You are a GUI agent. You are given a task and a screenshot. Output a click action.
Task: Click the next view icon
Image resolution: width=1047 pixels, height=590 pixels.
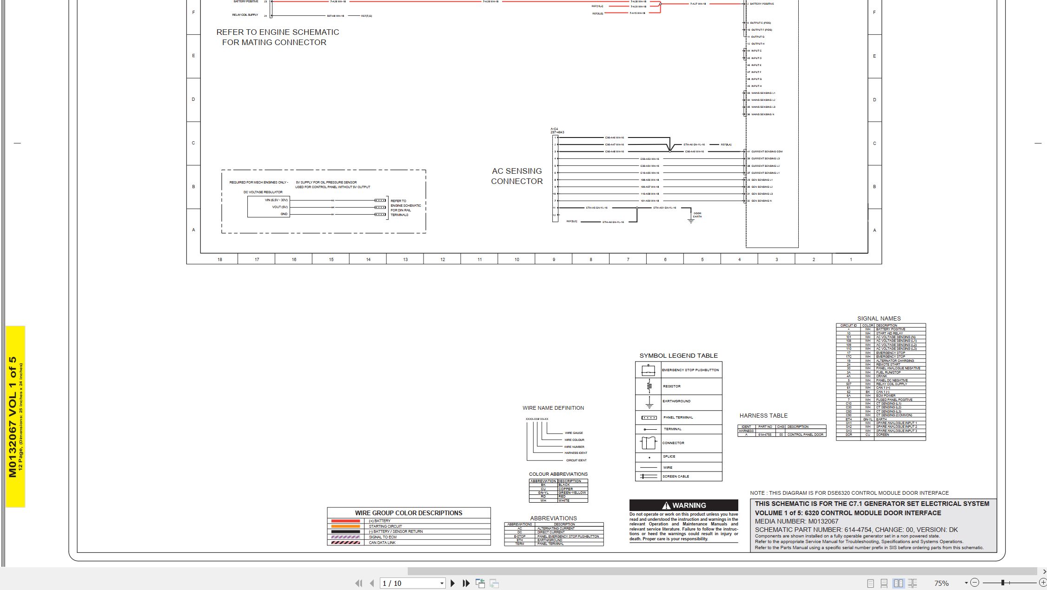(x=494, y=583)
